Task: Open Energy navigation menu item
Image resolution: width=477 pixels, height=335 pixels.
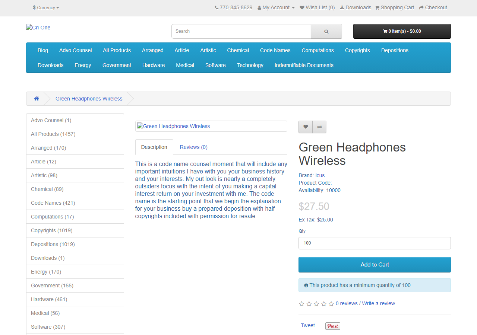Action: pyautogui.click(x=83, y=65)
